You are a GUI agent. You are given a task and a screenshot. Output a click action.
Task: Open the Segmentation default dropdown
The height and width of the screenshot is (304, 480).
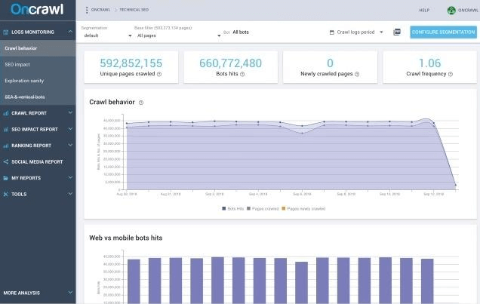[107, 35]
